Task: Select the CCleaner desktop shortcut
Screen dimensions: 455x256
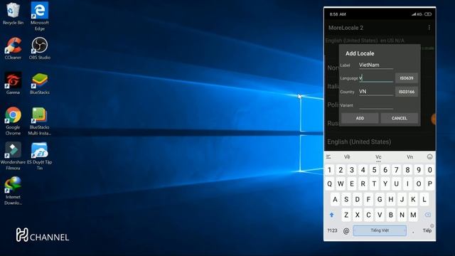Action: (13, 48)
